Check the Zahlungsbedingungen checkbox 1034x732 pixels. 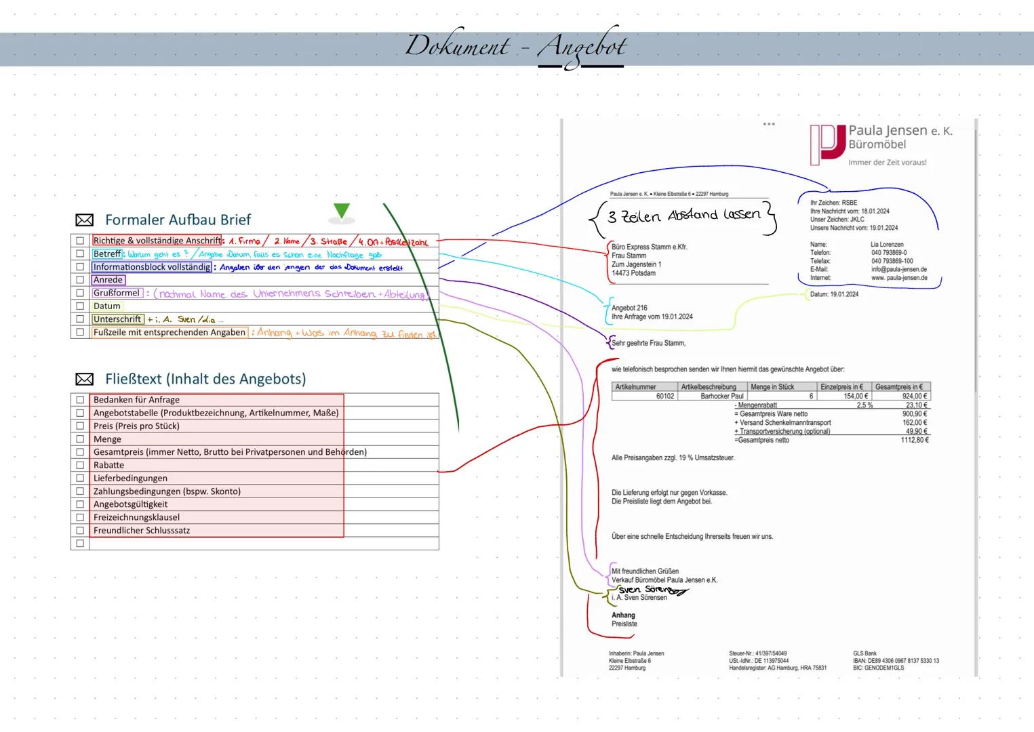click(x=80, y=491)
